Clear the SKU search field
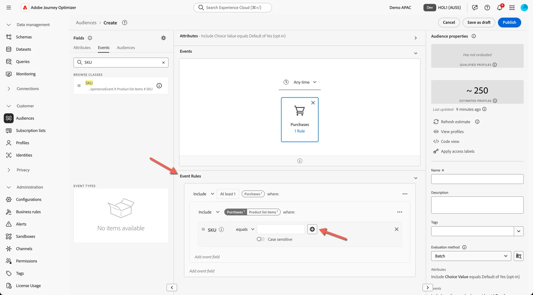Image resolution: width=533 pixels, height=295 pixels. point(163,63)
